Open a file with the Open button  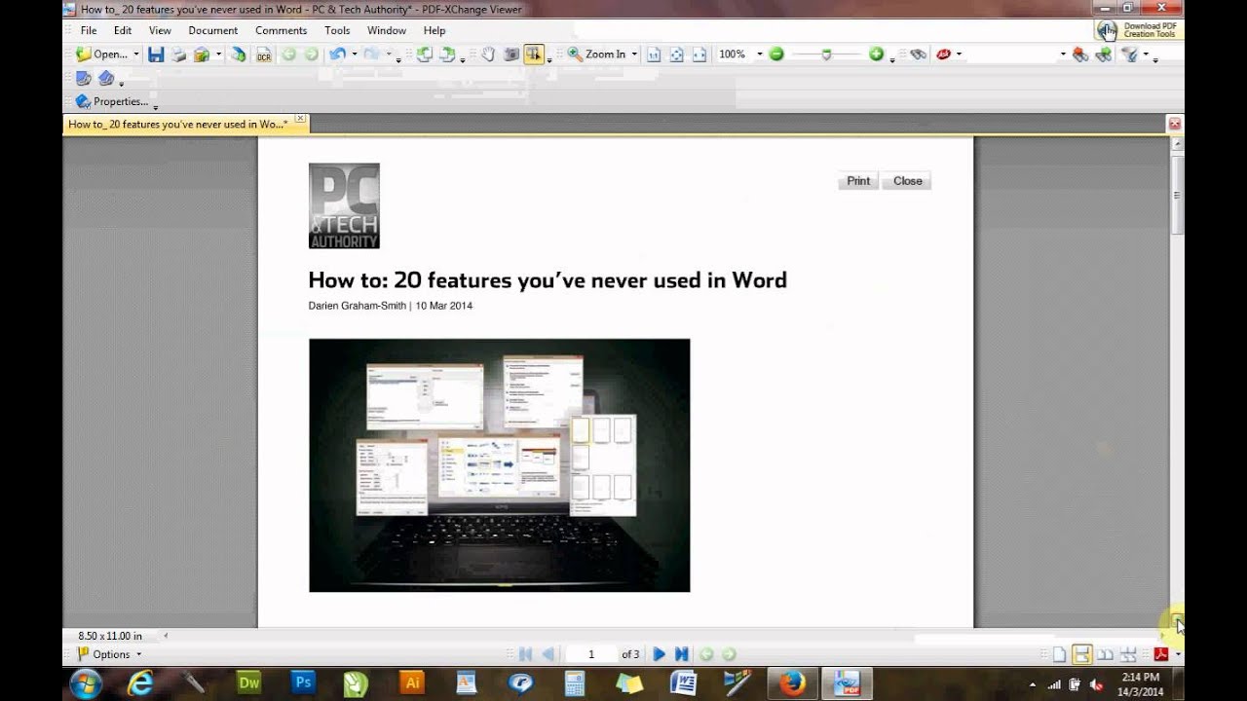pyautogui.click(x=102, y=55)
